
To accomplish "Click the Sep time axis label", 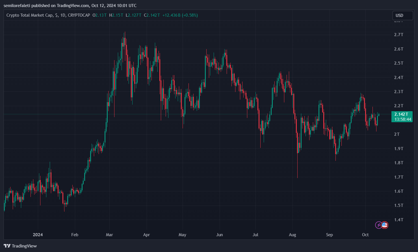I will (329, 235).
